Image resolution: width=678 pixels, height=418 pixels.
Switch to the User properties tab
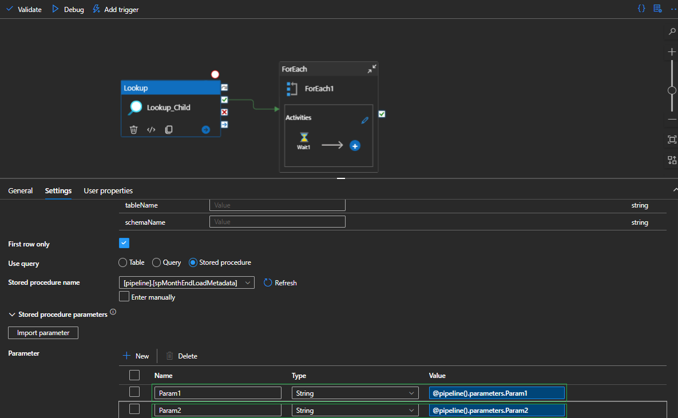coord(108,190)
